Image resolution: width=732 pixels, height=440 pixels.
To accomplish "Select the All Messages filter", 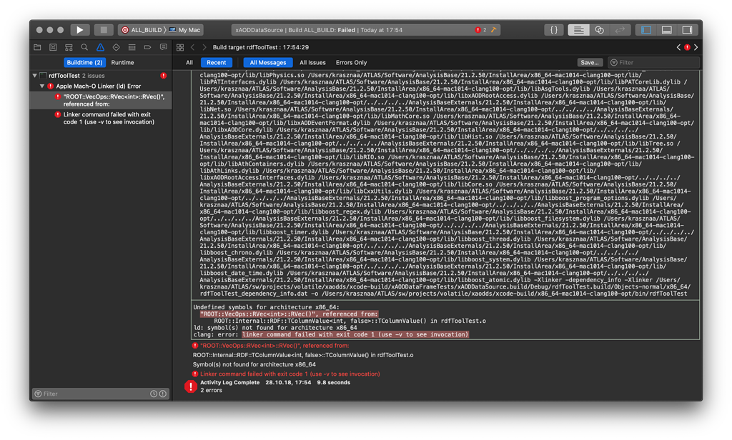I will coord(268,63).
